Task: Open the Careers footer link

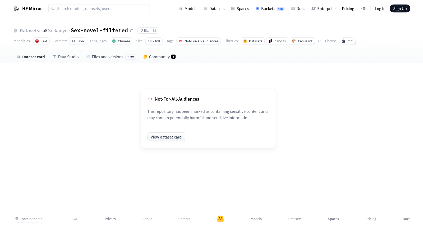Action: point(184,219)
